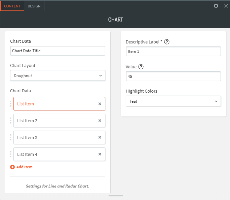Viewport: 230px width, 200px height.
Task: Remove the first List Item entry
Action: click(x=100, y=104)
